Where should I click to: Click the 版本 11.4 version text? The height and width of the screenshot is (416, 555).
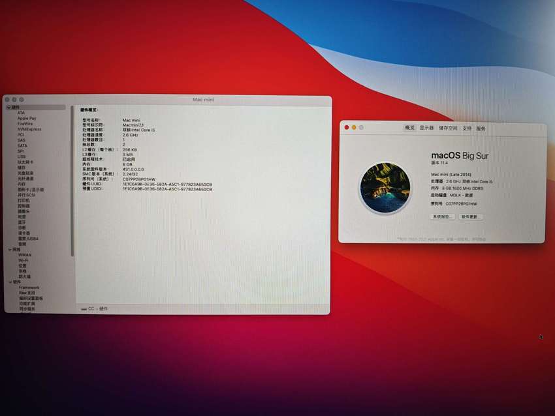tap(439, 163)
